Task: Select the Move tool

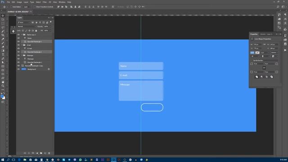Action: point(3,16)
